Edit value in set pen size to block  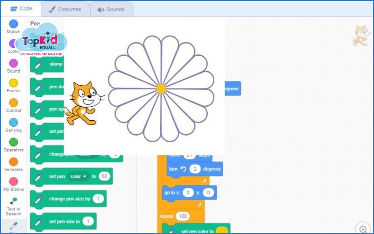tap(88, 221)
